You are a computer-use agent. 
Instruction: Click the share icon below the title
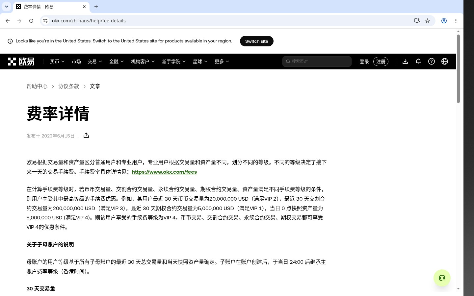click(x=86, y=136)
